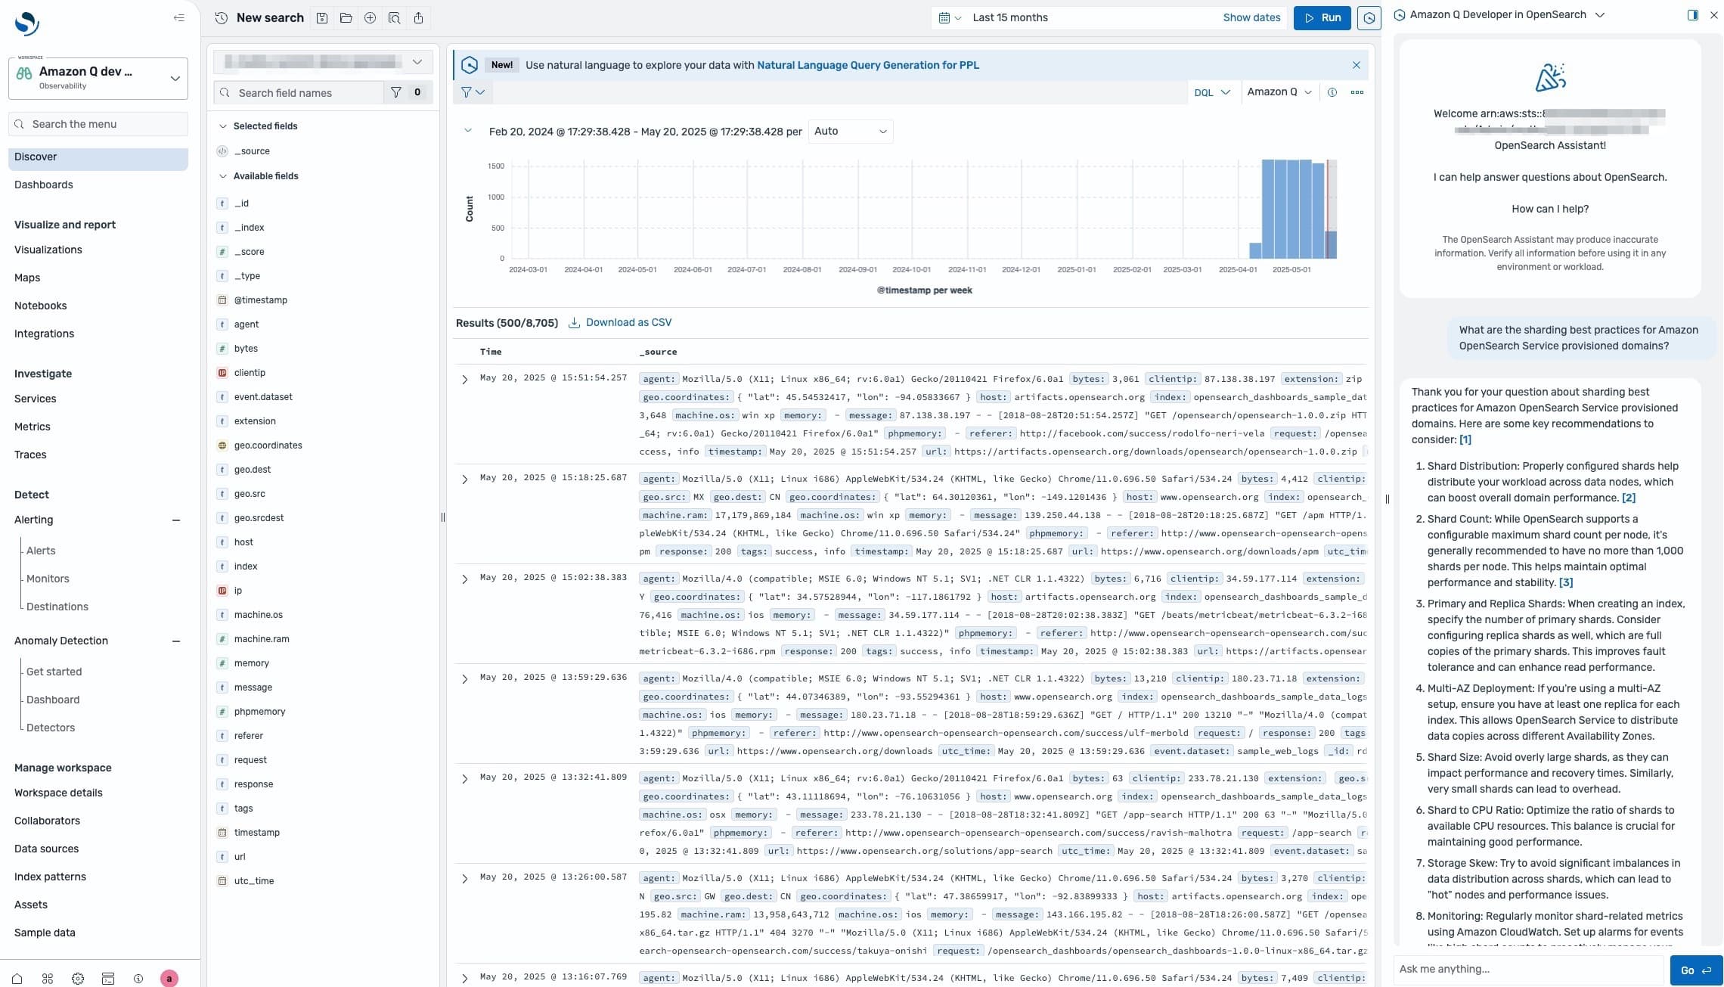
Task: Open settings gear in bottom bar
Action: [78, 978]
